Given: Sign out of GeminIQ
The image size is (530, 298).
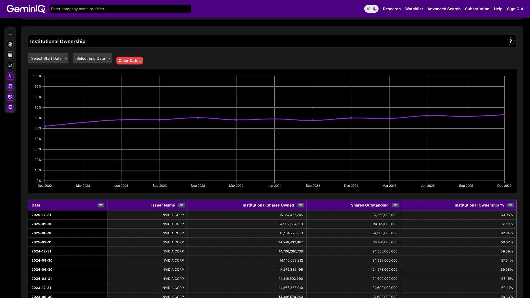Looking at the screenshot, I should click(x=515, y=9).
